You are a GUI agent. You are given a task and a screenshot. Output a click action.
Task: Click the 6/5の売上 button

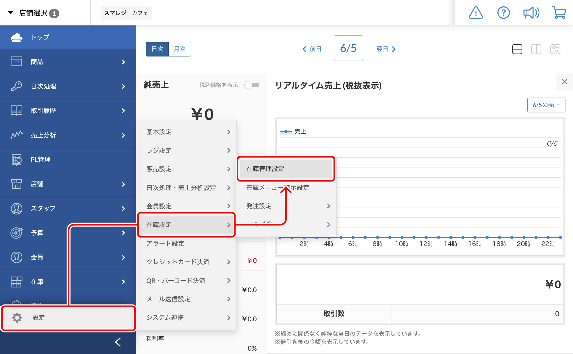(546, 105)
